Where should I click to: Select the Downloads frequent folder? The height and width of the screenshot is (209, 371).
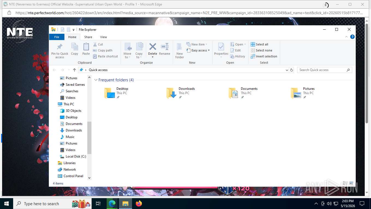[181, 93]
